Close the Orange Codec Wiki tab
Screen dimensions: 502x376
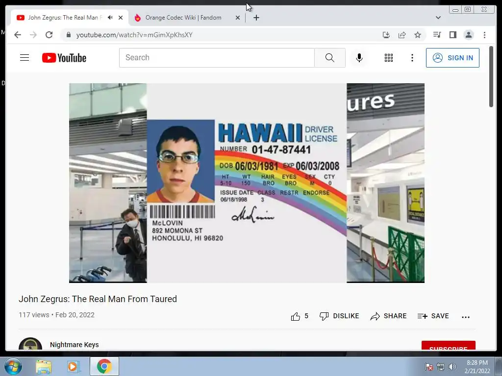(x=238, y=18)
